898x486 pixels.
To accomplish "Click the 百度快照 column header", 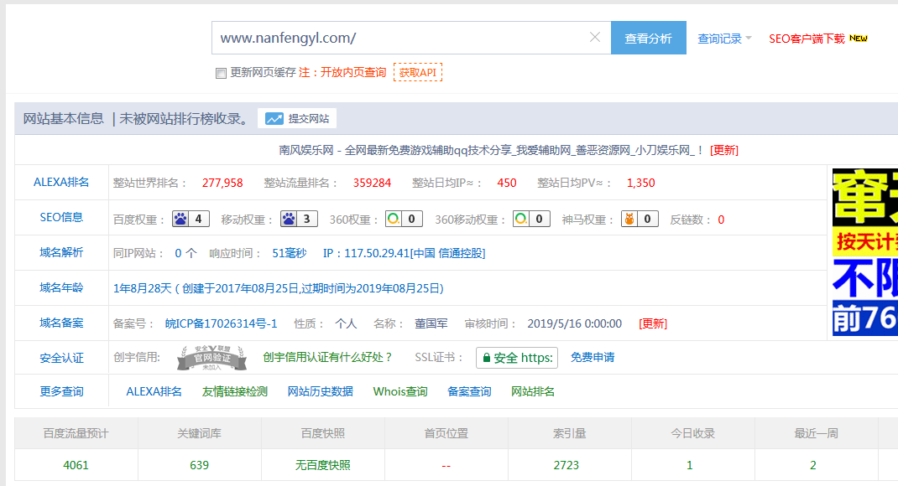I will 323,433.
